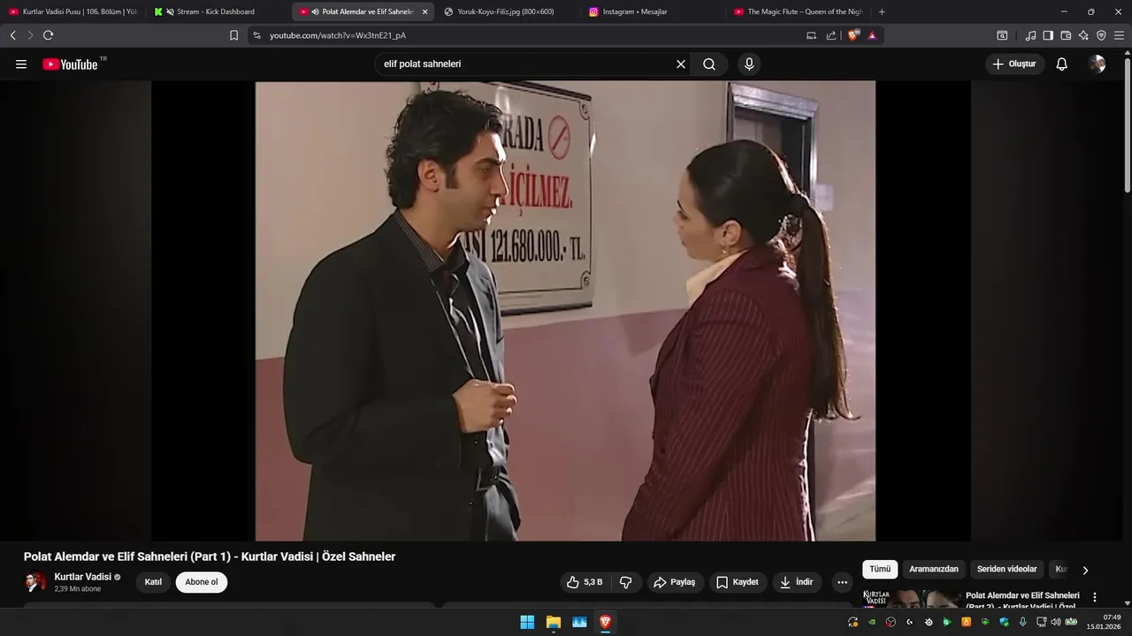Open the Brave Wallet icon
The image size is (1132, 636).
click(x=1066, y=35)
